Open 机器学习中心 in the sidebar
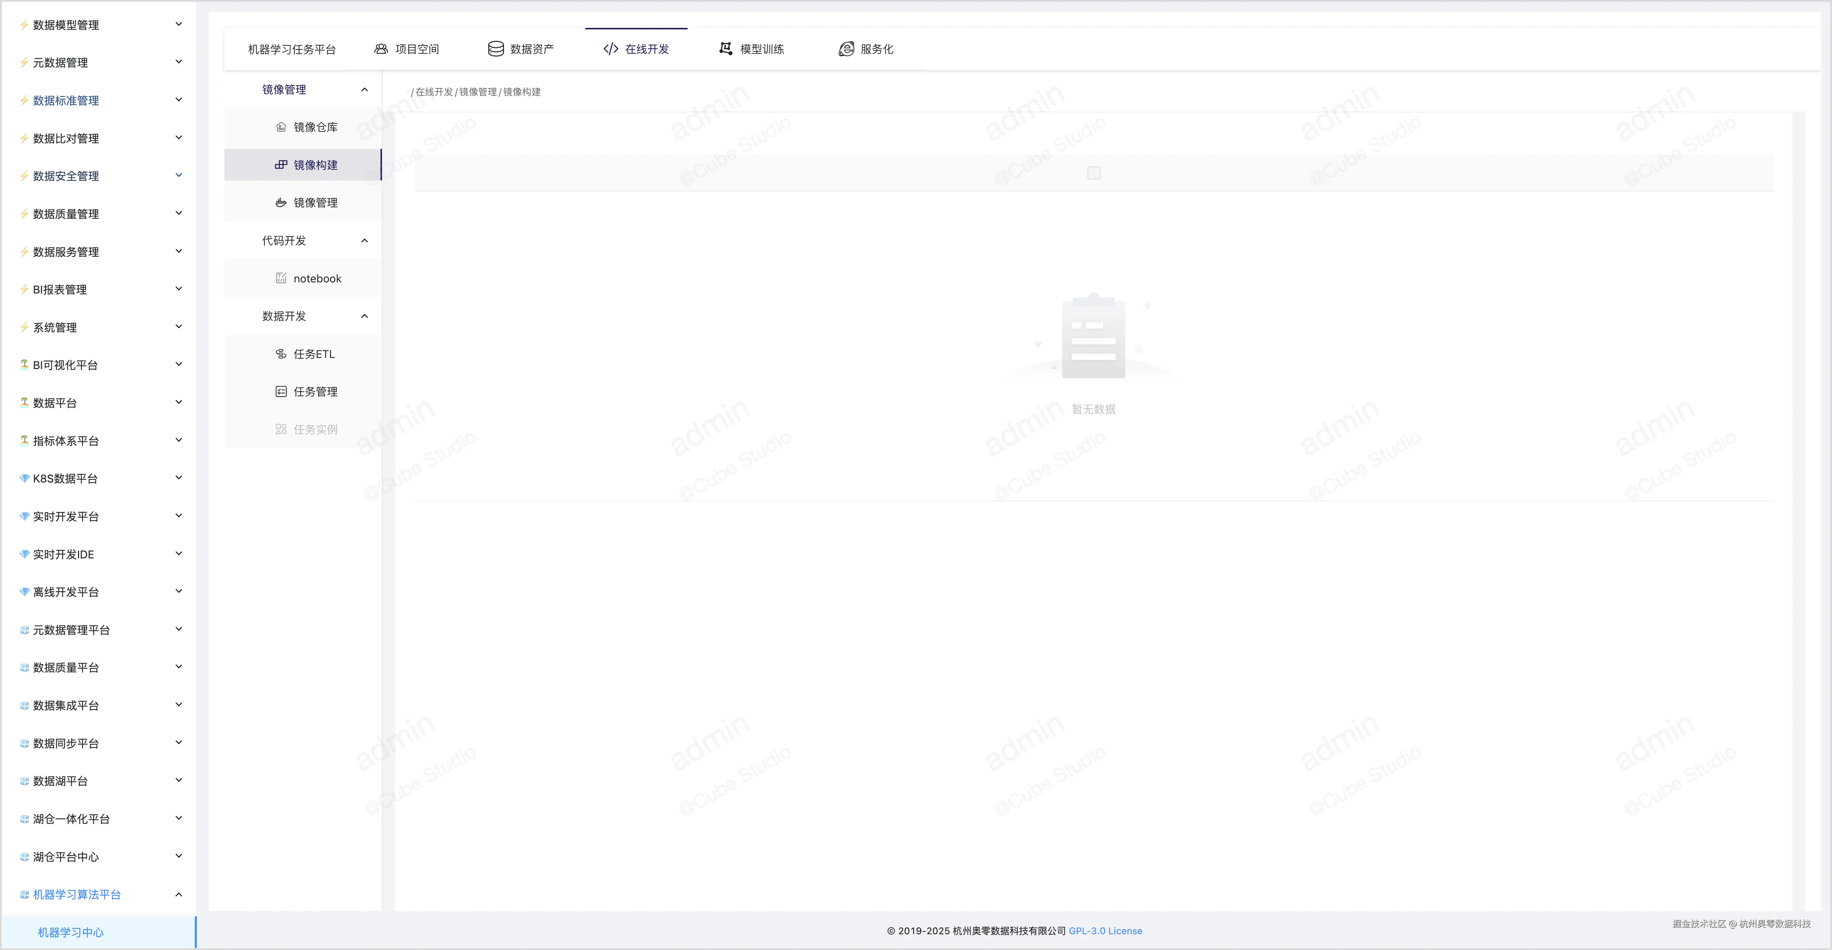The height and width of the screenshot is (950, 1832). (x=71, y=932)
